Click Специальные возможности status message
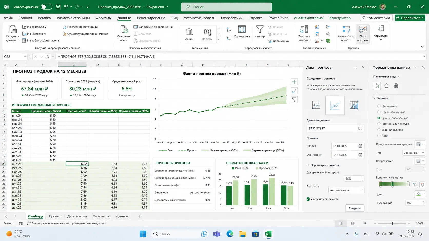This screenshot has height=241, width=429. coord(66,223)
